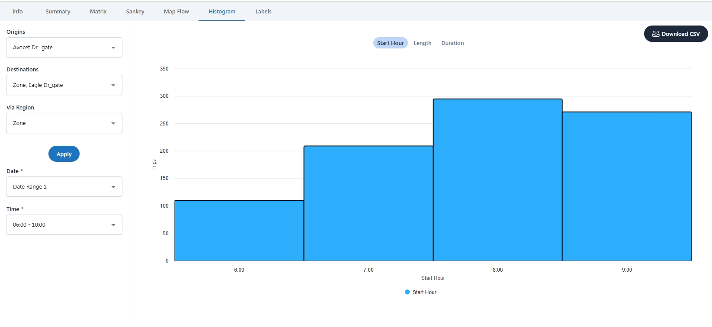The width and height of the screenshot is (712, 327).
Task: Click the 100 y-axis value
Action: pyautogui.click(x=164, y=206)
